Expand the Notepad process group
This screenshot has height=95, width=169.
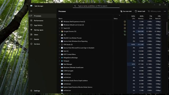pos(59,61)
